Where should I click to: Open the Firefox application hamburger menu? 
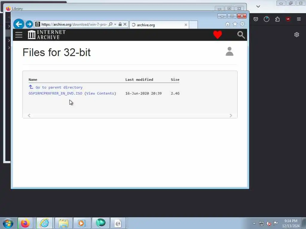299,19
